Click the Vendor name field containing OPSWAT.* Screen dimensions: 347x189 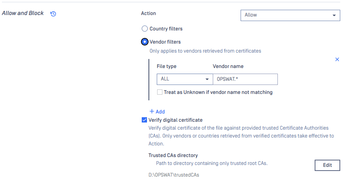[245, 79]
